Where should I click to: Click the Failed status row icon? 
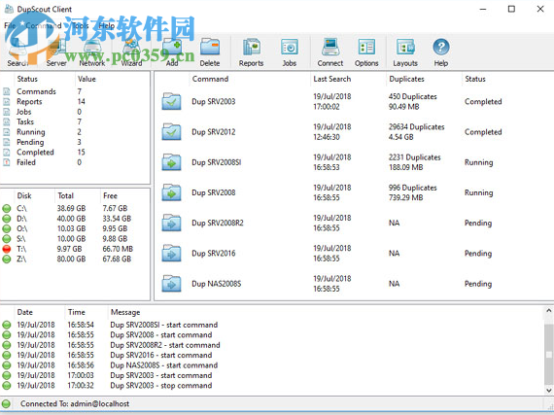7,162
